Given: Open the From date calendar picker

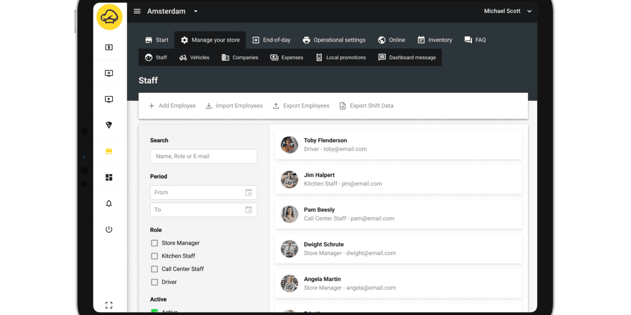Looking at the screenshot, I should 248,193.
